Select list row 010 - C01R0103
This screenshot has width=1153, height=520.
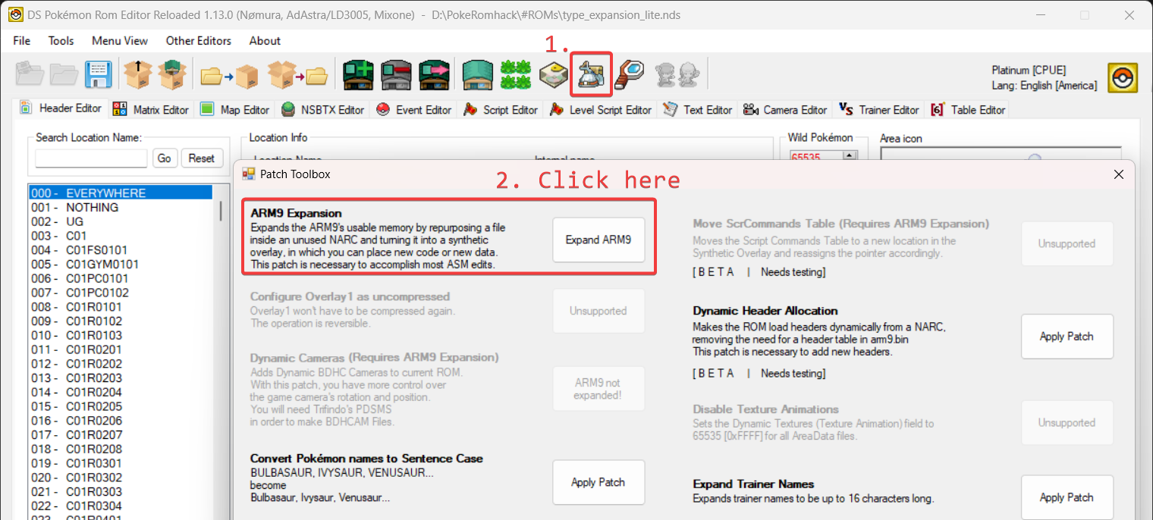(121, 335)
